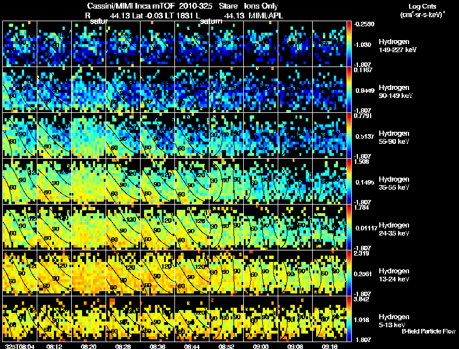Click the 1.508 color scale value
The width and height of the screenshot is (459, 349).
(x=361, y=162)
